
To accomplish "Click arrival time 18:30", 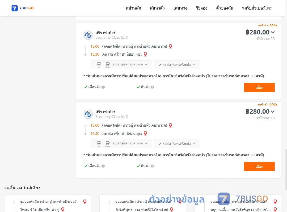I will 95,54.
